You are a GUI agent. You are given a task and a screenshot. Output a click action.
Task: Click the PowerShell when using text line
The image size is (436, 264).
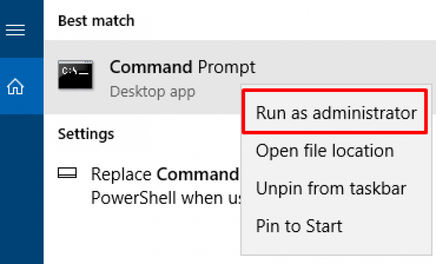coord(165,197)
